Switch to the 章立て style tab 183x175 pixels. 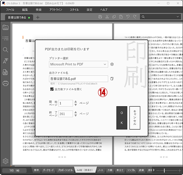coord(120,170)
